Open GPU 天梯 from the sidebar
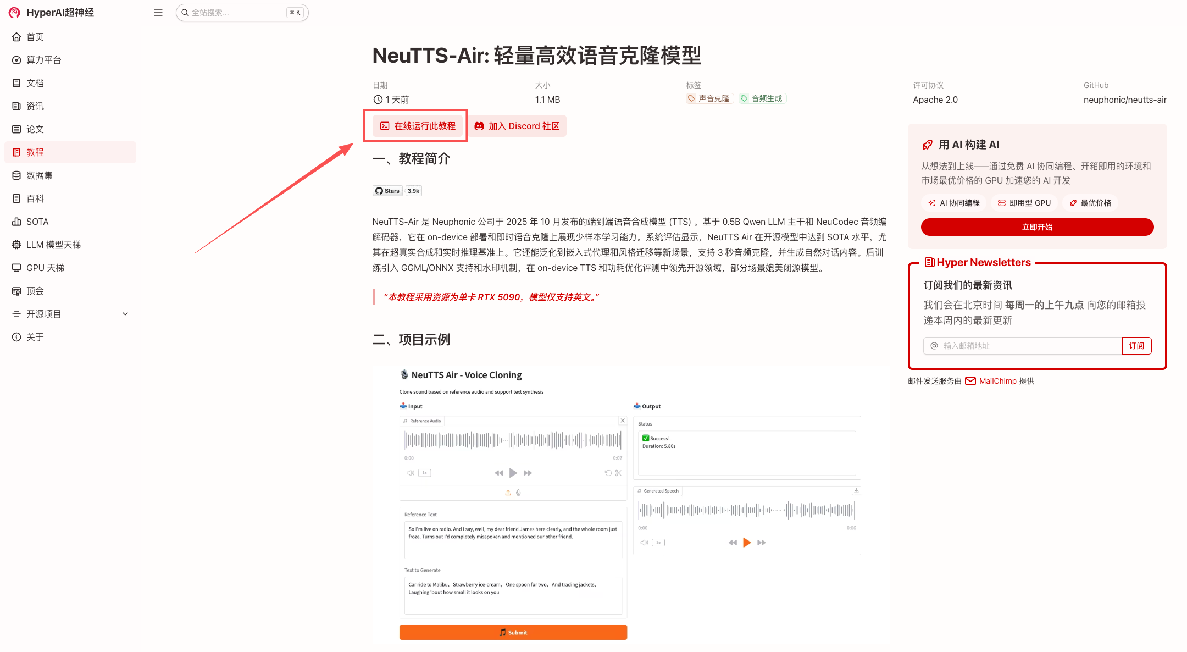 point(47,268)
